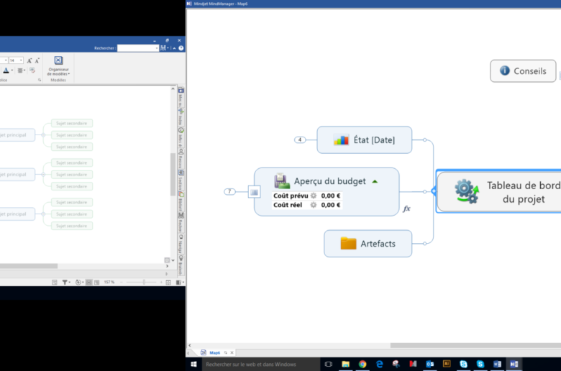
Task: Open the font size 14 dropdown
Action: (21, 60)
